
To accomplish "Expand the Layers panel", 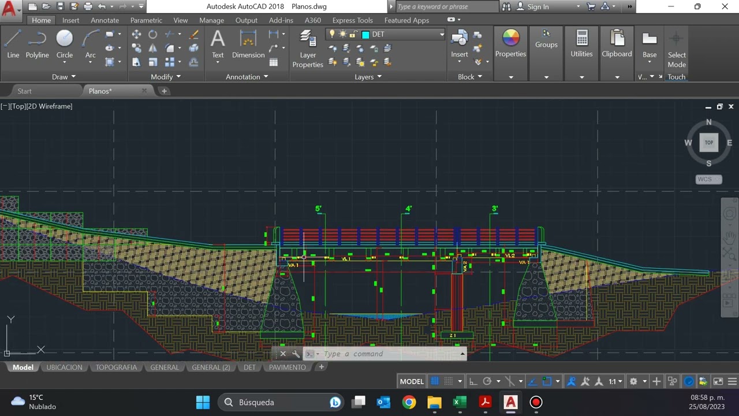I will [x=368, y=77].
